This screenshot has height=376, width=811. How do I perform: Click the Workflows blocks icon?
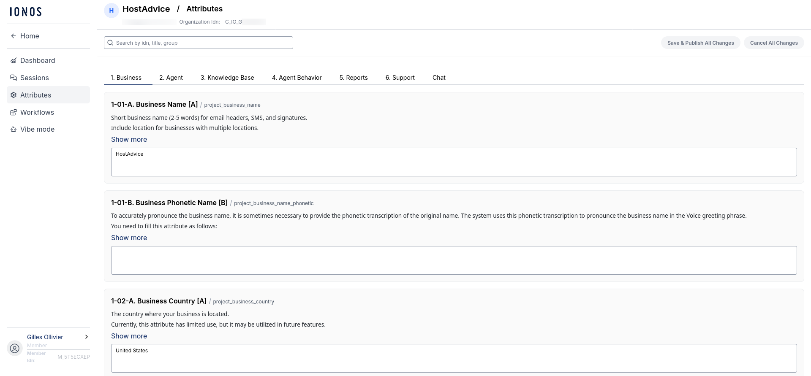[x=14, y=112]
